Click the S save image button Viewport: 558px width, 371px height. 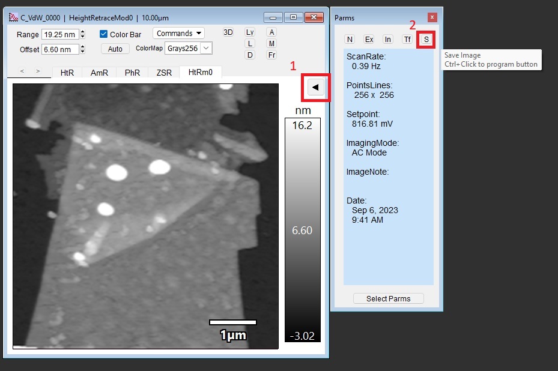pos(426,40)
